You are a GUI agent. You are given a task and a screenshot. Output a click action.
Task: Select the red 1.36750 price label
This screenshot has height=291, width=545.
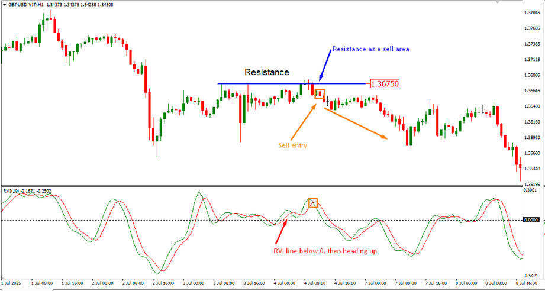click(x=384, y=84)
